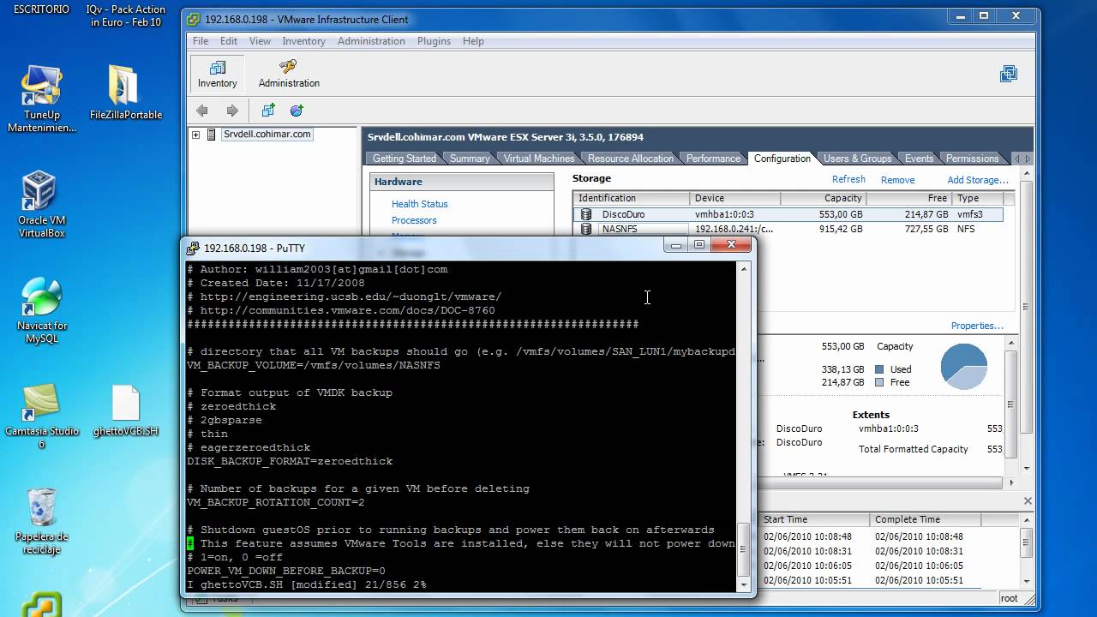Click the Add Storage... link

point(978,180)
